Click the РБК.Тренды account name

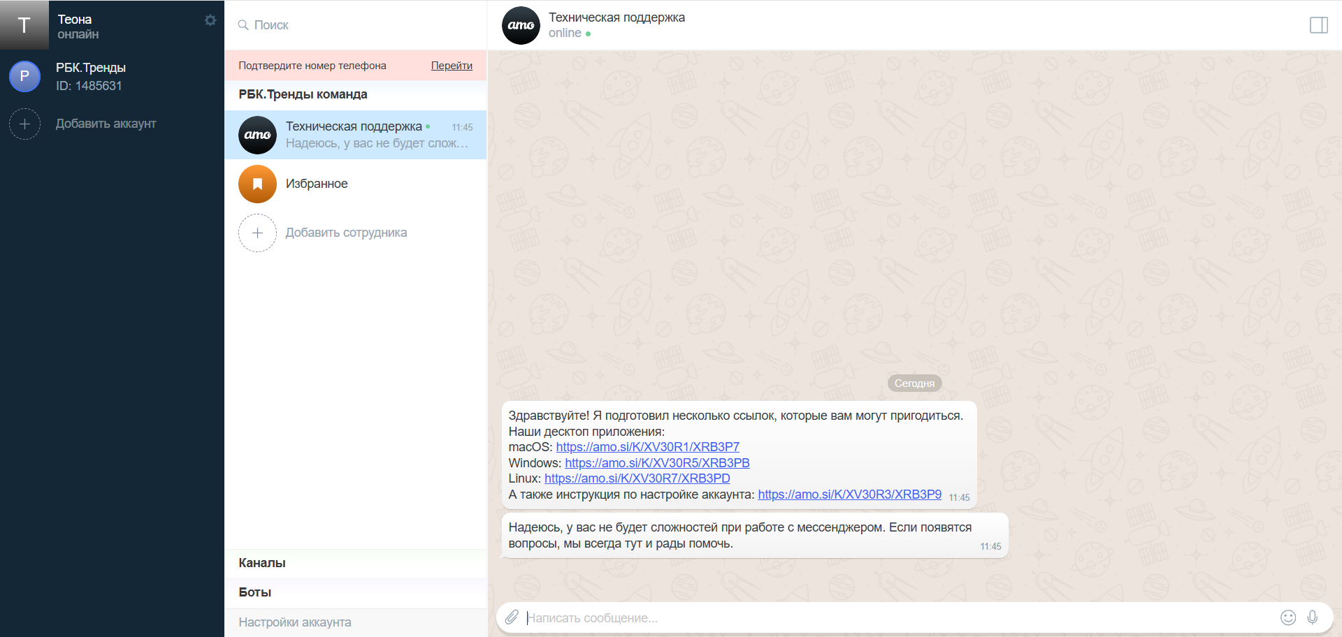pyautogui.click(x=91, y=68)
